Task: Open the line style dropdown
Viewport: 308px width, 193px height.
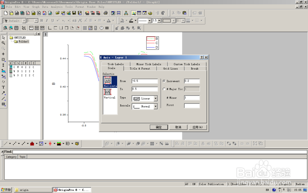Action: click(x=149, y=21)
